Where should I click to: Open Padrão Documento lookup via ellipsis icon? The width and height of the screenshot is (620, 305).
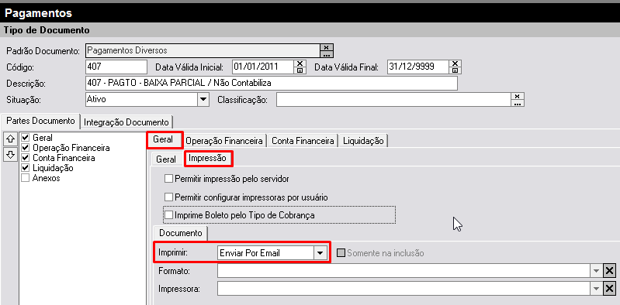coord(326,54)
